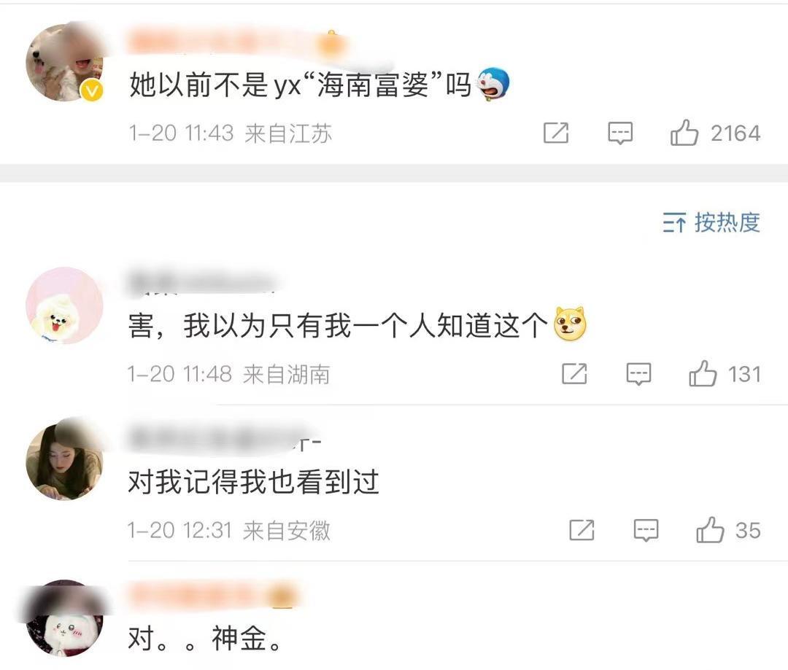
Task: Open the 按热度 sort order selector
Action: [711, 222]
